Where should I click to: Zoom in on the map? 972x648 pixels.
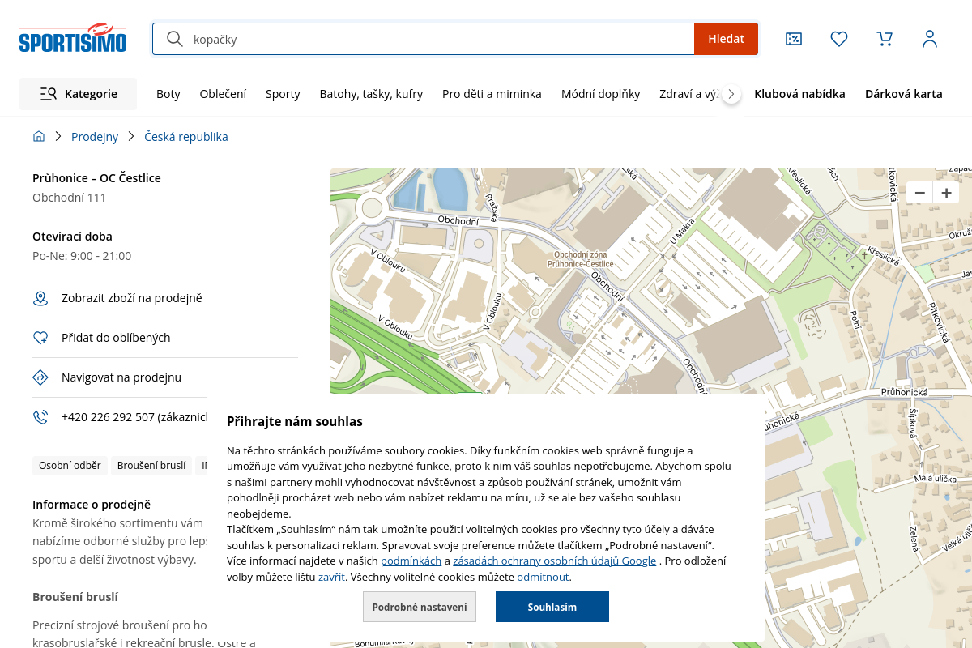946,193
